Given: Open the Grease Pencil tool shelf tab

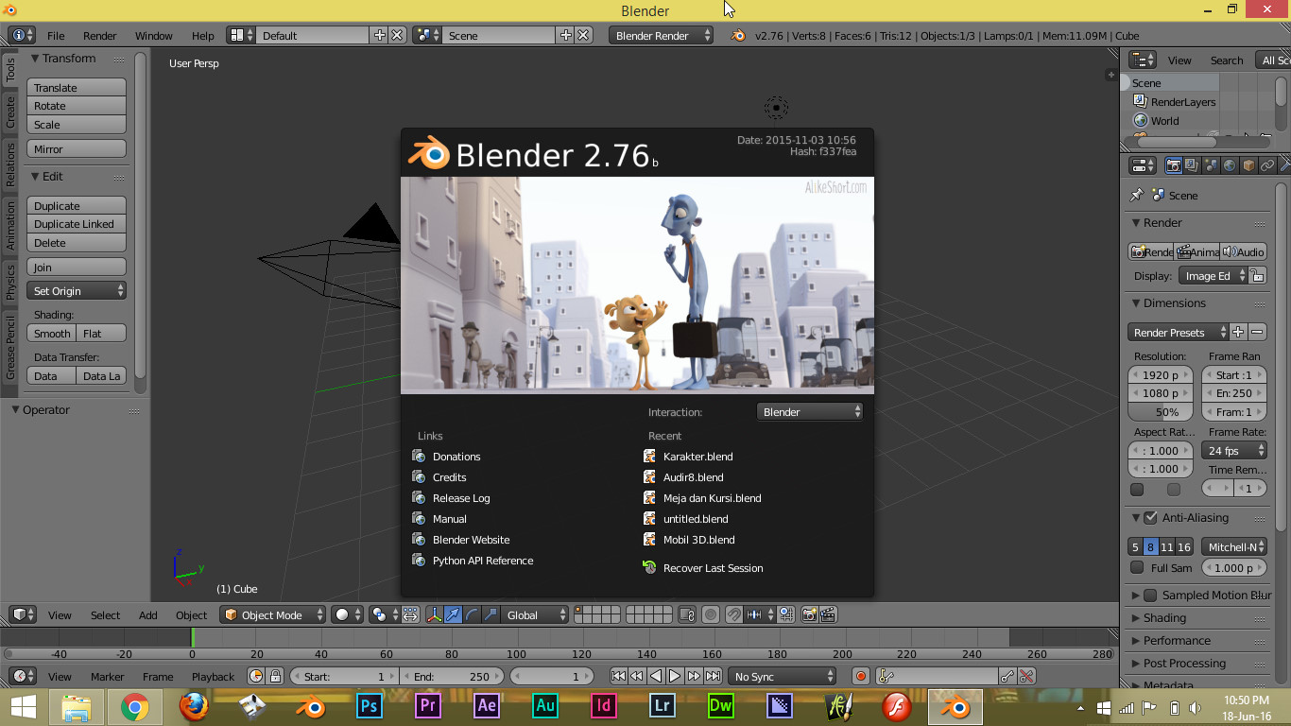Looking at the screenshot, I should tap(10, 348).
